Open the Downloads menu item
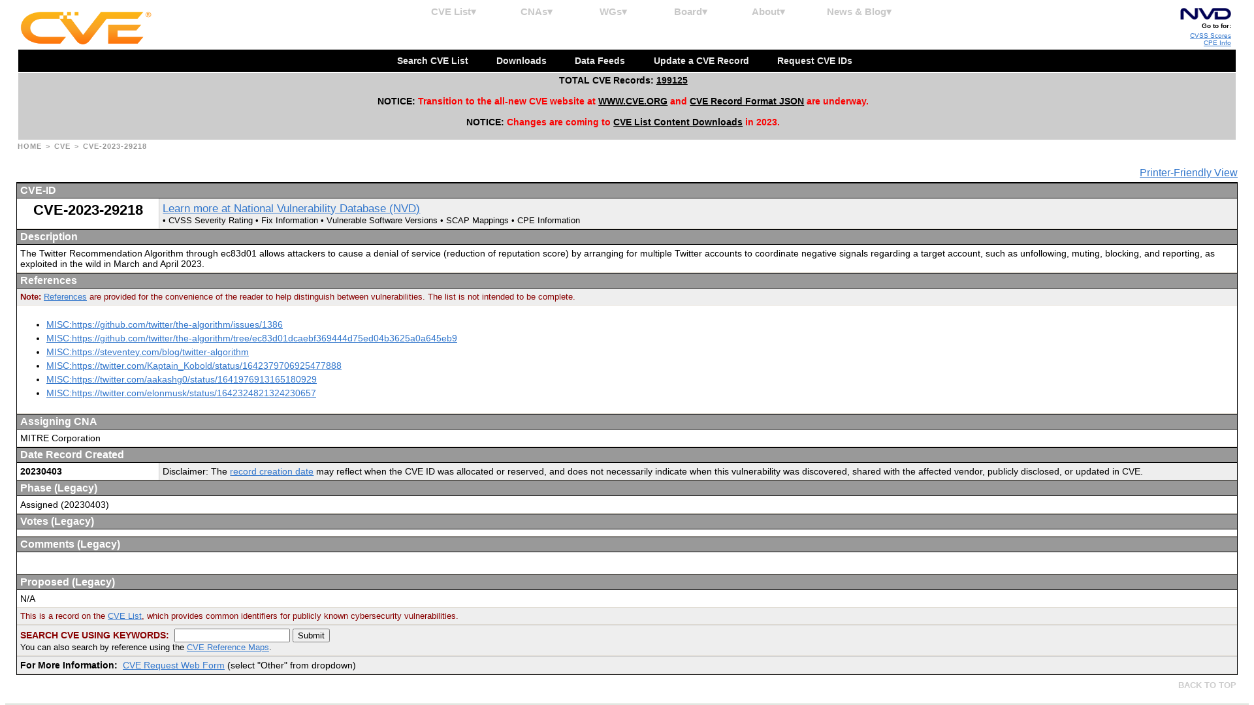The height and width of the screenshot is (705, 1254). (x=521, y=61)
